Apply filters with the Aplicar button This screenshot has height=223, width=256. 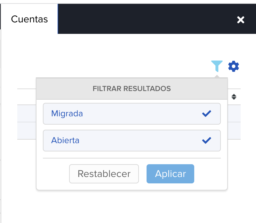tap(170, 174)
